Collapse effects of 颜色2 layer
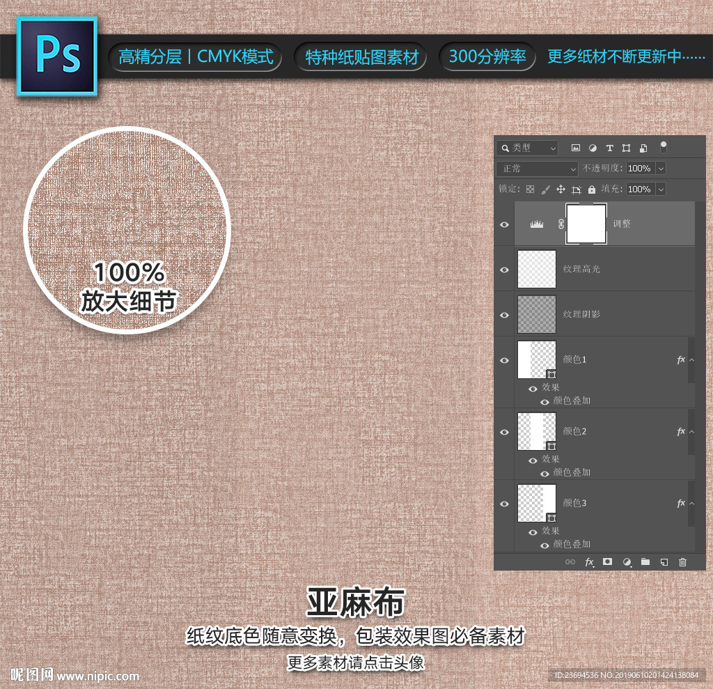The width and height of the screenshot is (713, 689). (x=691, y=431)
